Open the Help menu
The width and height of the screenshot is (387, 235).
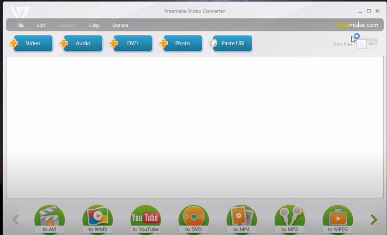pos(94,25)
